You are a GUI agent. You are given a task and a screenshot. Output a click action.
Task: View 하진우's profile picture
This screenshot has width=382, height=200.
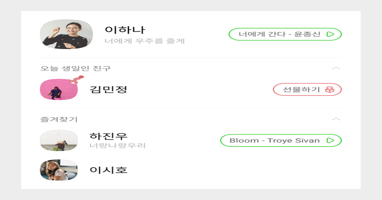59,140
